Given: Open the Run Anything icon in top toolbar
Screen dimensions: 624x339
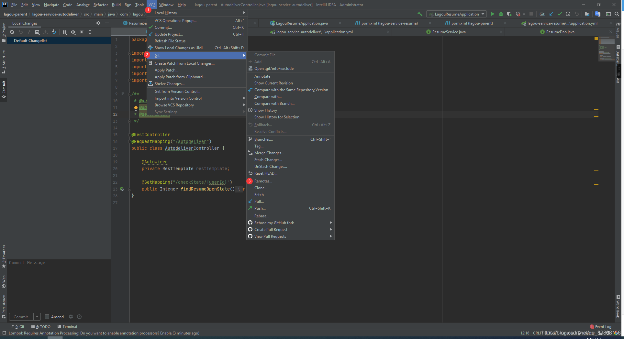Looking at the screenshot, I should pos(608,14).
